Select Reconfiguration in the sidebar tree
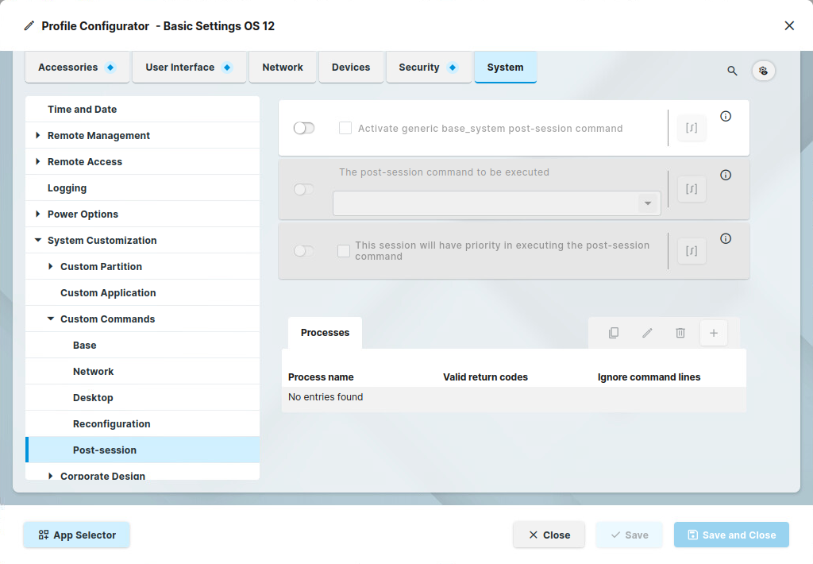This screenshot has width=813, height=564. (x=111, y=424)
